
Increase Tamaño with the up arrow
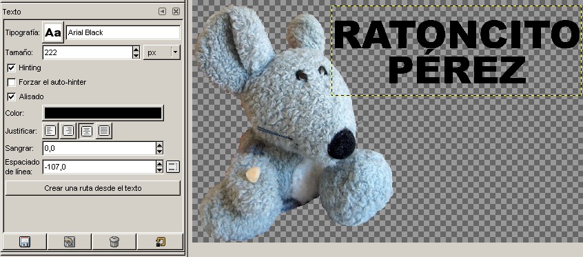(136, 49)
